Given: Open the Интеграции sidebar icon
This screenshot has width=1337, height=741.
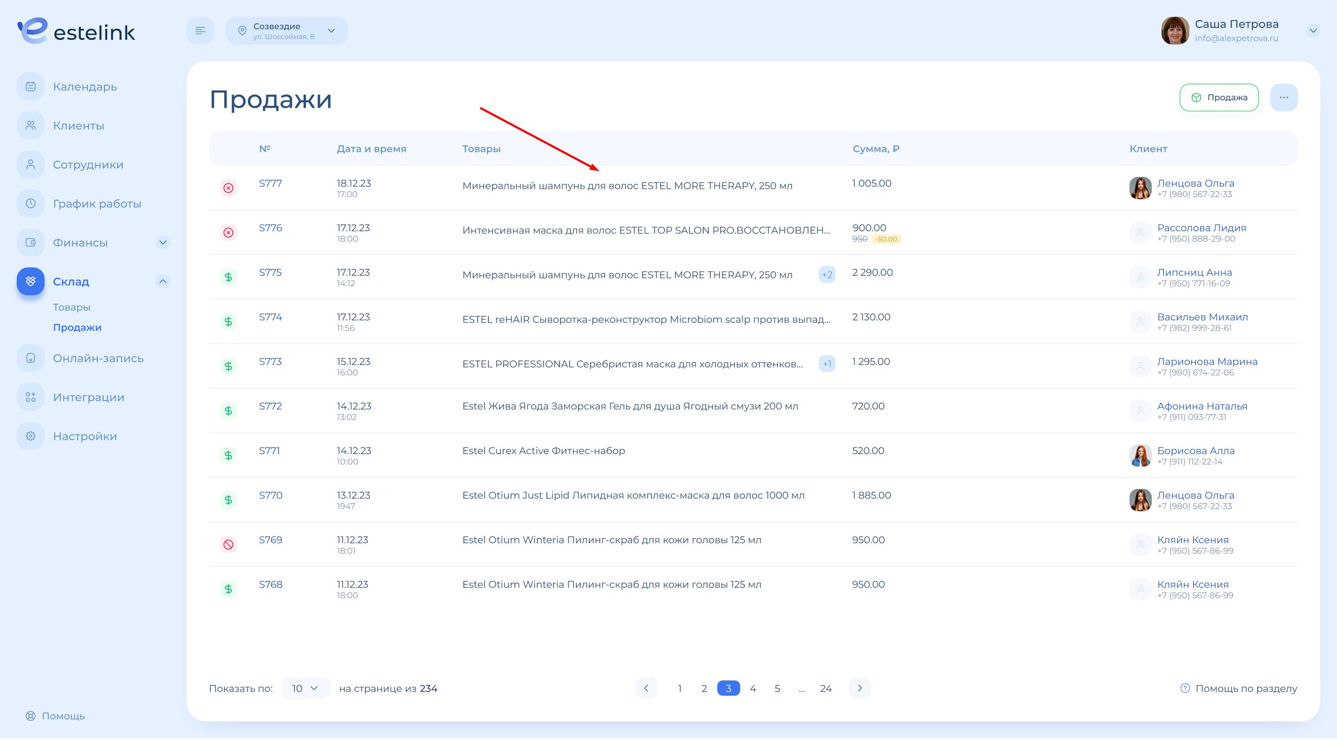Looking at the screenshot, I should pos(31,397).
